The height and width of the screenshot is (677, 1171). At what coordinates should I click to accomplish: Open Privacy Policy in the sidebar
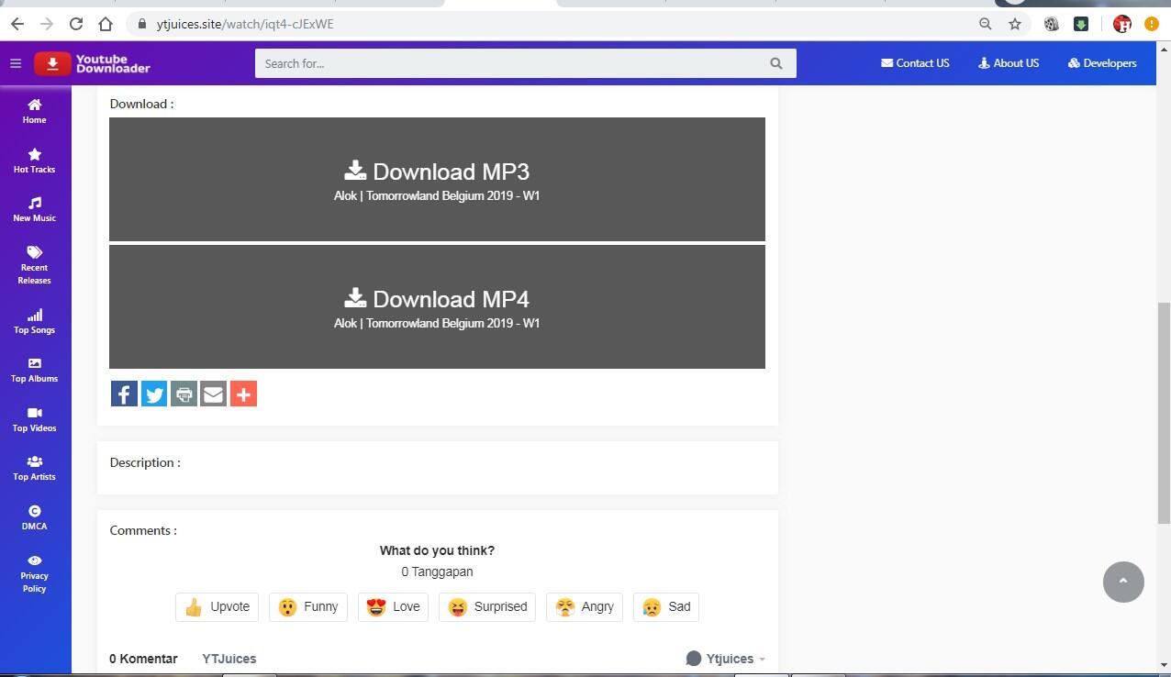(35, 573)
